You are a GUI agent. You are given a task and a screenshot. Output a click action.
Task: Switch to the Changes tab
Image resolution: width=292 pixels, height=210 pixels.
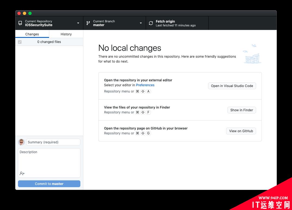32,34
